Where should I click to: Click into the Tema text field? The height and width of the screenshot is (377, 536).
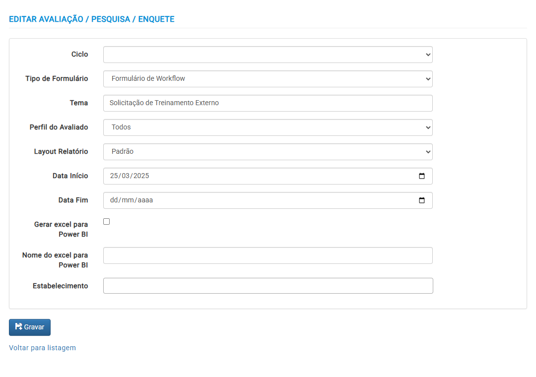point(268,103)
